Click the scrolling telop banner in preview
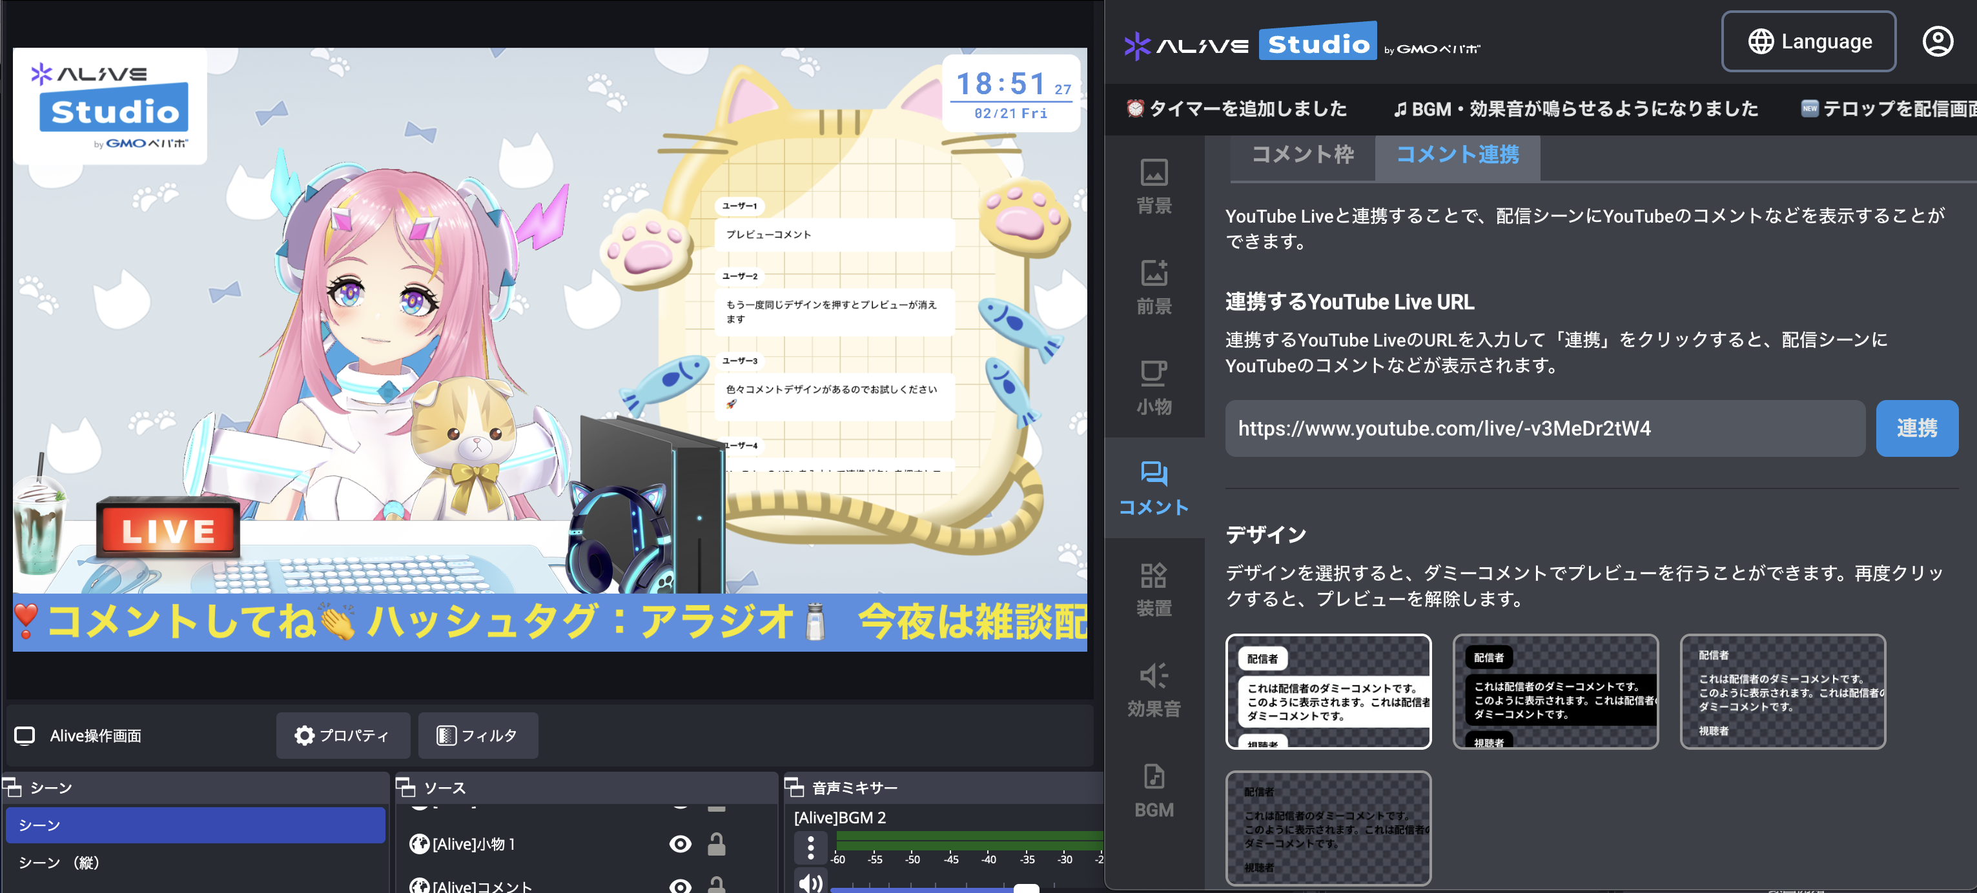This screenshot has height=893, width=1977. click(549, 621)
